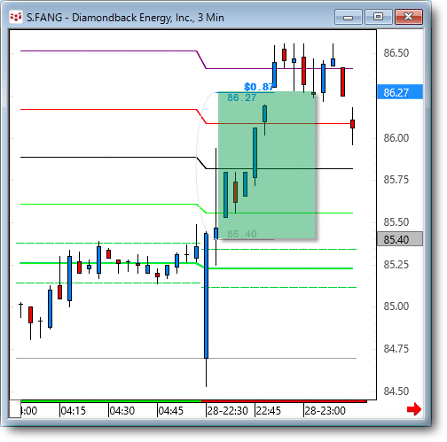The height and width of the screenshot is (442, 447).
Task: Click the 86.27 label inside green box
Action: (241, 97)
